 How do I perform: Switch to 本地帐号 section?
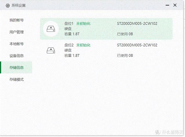click(16, 44)
